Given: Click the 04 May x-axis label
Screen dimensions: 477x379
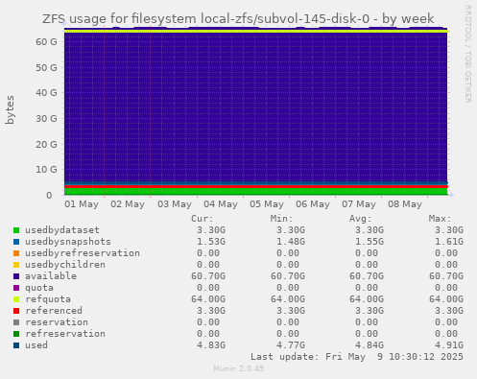Looking at the screenshot, I should (x=221, y=204).
